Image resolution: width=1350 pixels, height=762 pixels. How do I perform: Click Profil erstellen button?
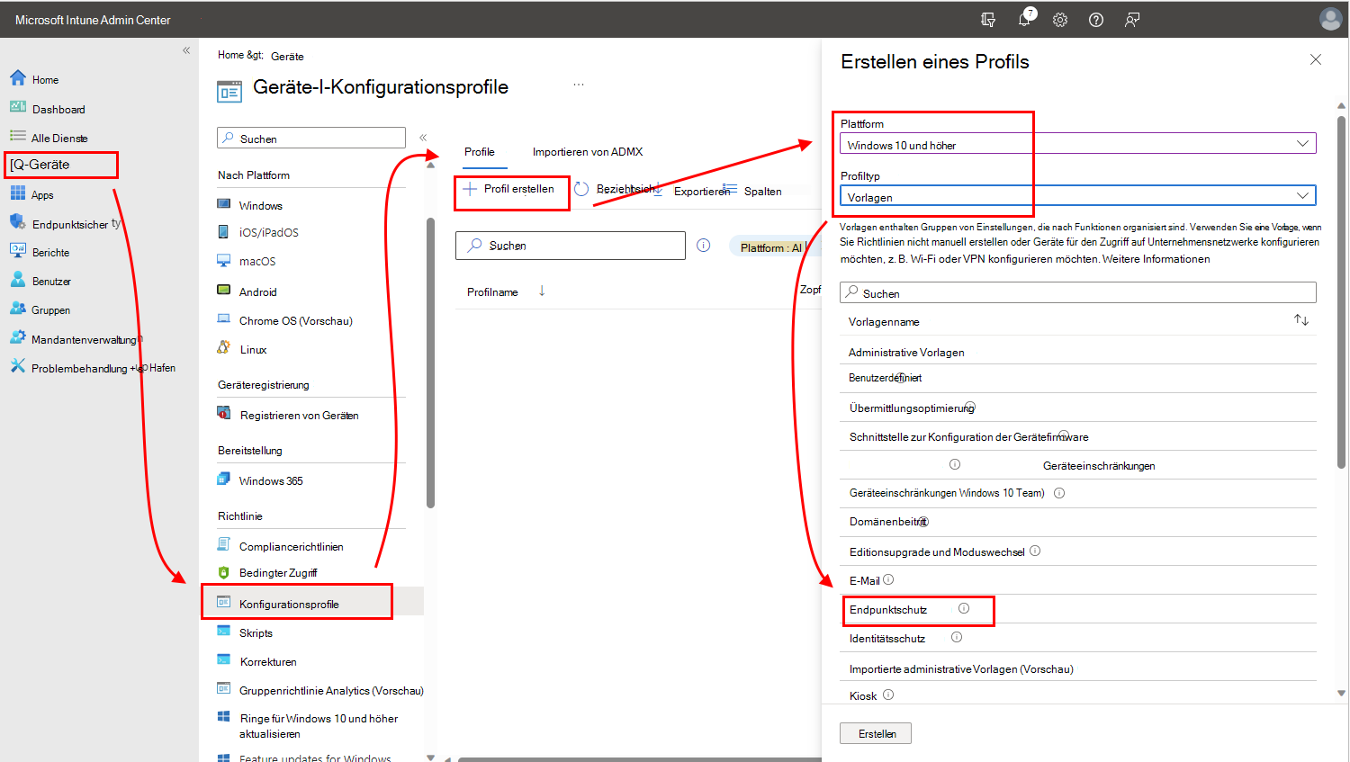[509, 189]
